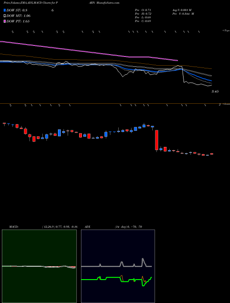This screenshot has width=230, height=303.
Task: Click the chart title 'Price,Volume,EMA,ADX,MACD Charts for P'
Action: point(30,3)
